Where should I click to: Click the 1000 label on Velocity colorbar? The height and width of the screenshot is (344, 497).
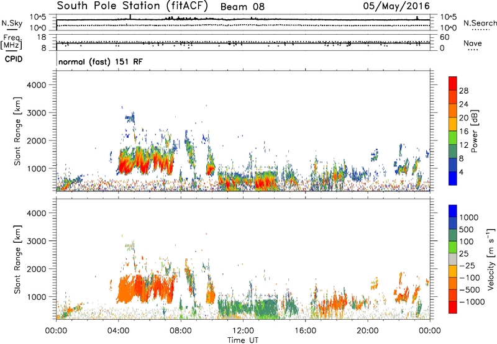pyautogui.click(x=468, y=217)
